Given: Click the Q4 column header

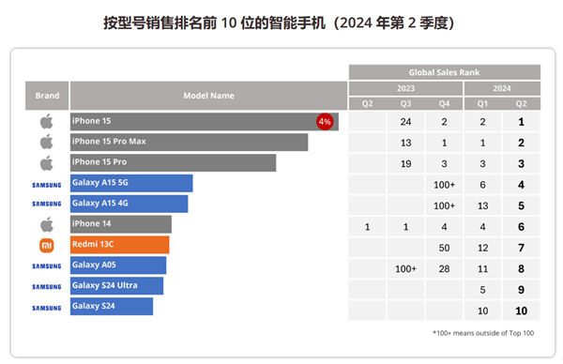Looking at the screenshot, I should [x=444, y=104].
